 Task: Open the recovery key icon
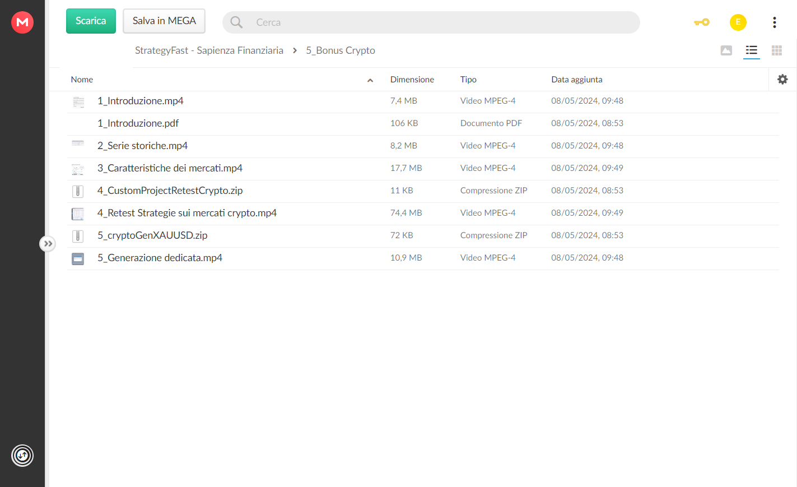702,22
